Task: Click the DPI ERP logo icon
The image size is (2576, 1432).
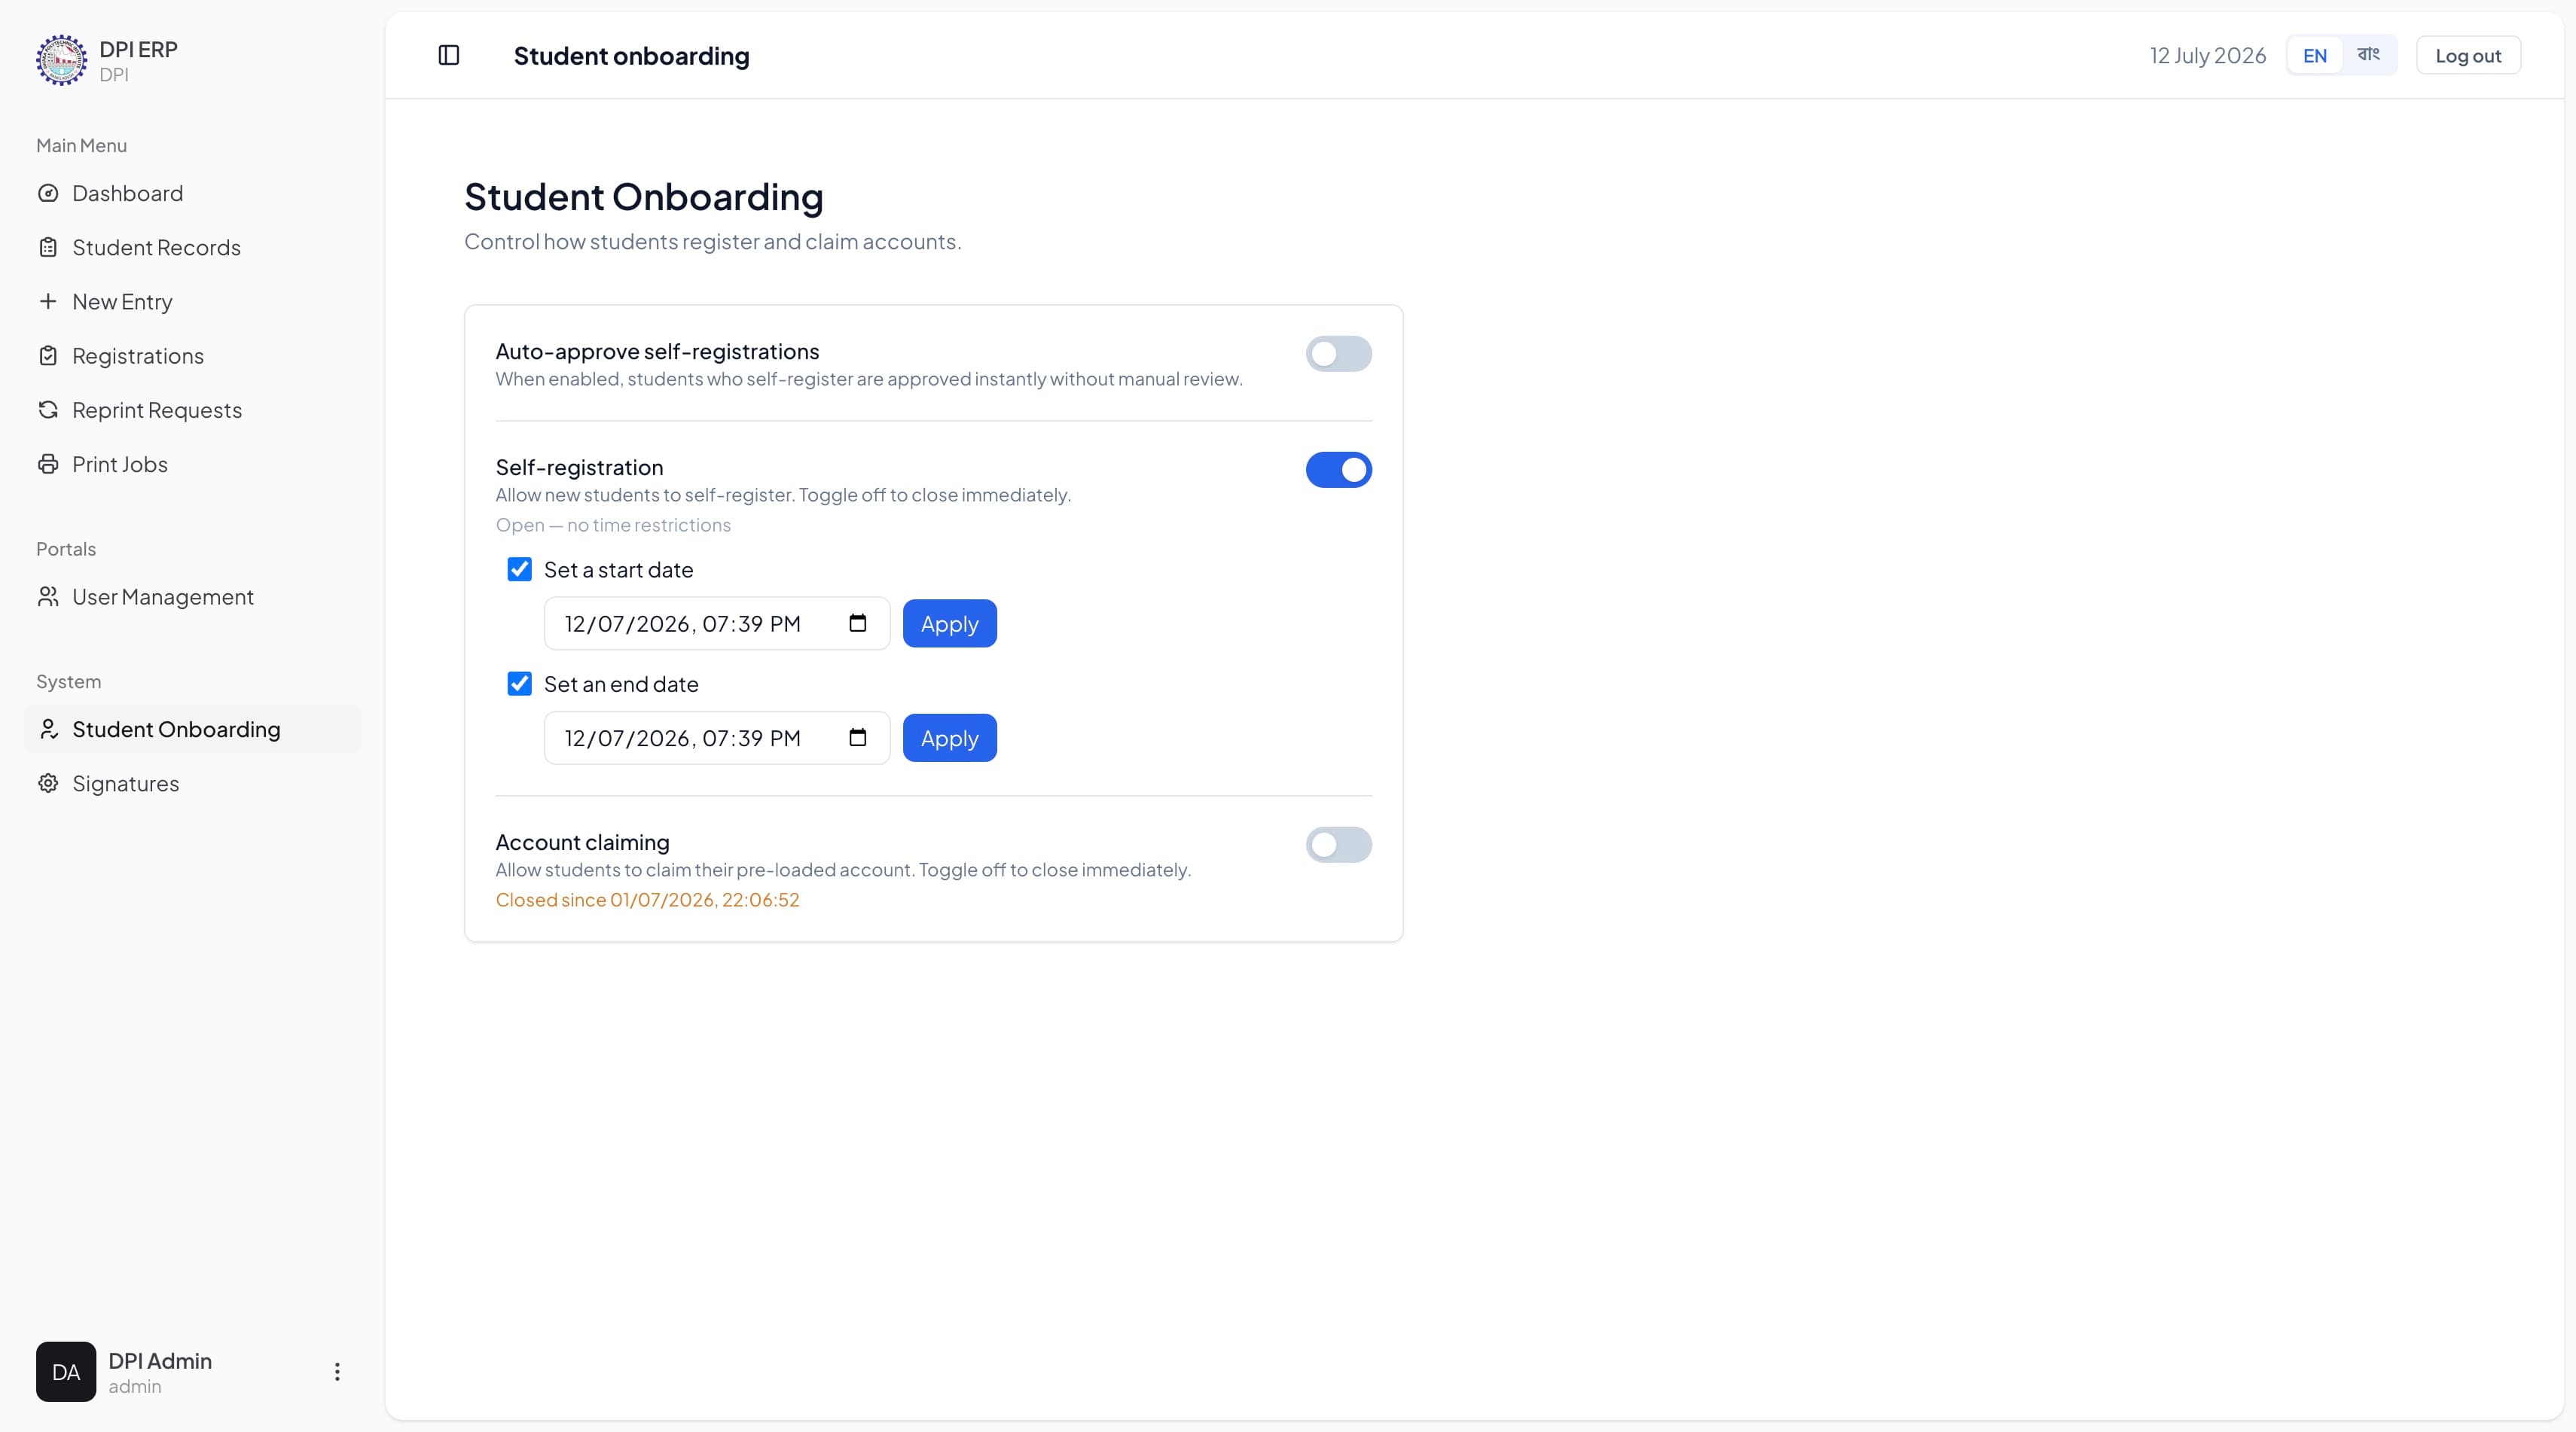Action: tap(61, 60)
